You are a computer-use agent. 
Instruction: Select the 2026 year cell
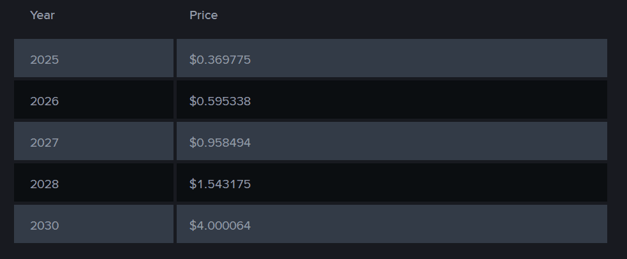pos(94,100)
